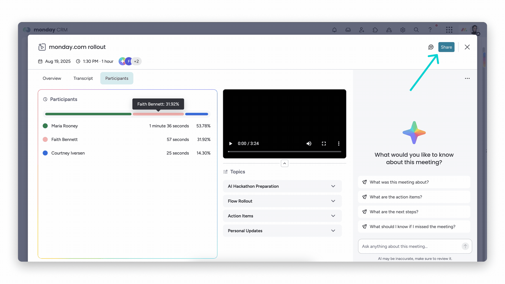
Task: Click the search magnifier in top bar
Action: (416, 30)
